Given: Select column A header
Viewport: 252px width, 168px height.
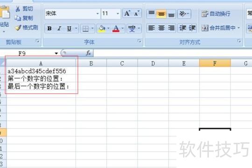Looking at the screenshot, I should [41, 63].
